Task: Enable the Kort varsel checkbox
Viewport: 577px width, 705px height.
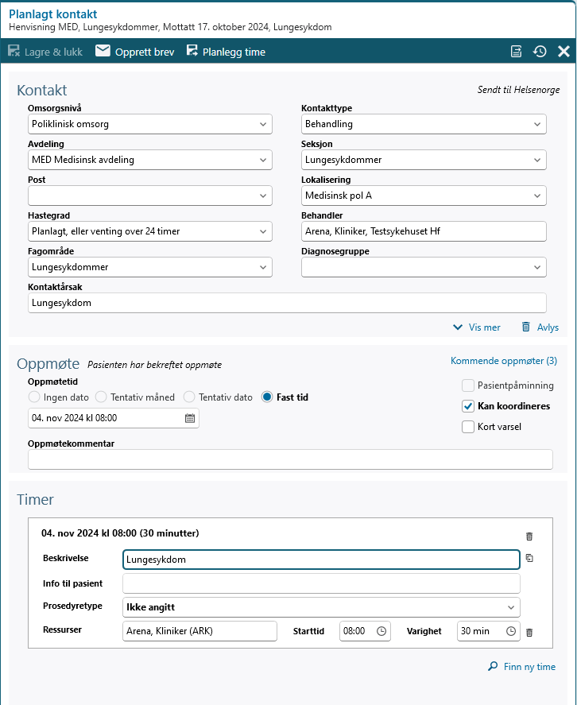Action: pyautogui.click(x=468, y=427)
